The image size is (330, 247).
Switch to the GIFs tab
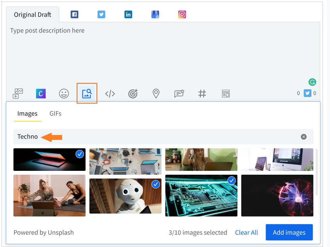point(55,114)
